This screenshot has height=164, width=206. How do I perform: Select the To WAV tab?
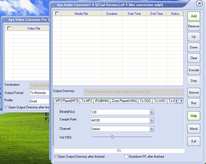[x=160, y=101]
